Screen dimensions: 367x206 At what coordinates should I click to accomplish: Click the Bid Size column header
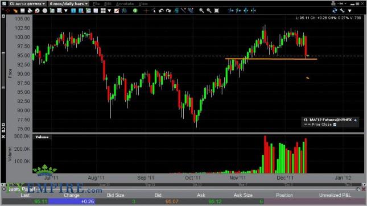pos(116,195)
